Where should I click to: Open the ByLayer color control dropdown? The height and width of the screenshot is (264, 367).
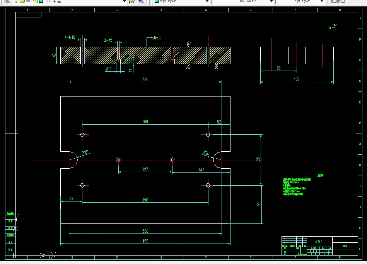tap(207, 2)
